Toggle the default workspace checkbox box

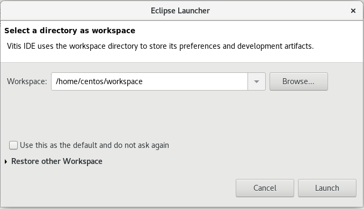13,145
